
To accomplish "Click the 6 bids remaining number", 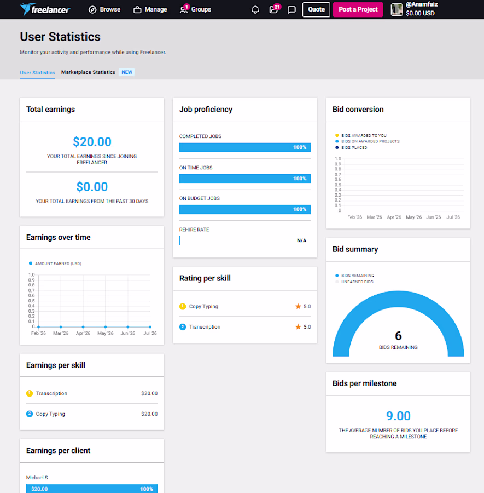I will coord(398,336).
